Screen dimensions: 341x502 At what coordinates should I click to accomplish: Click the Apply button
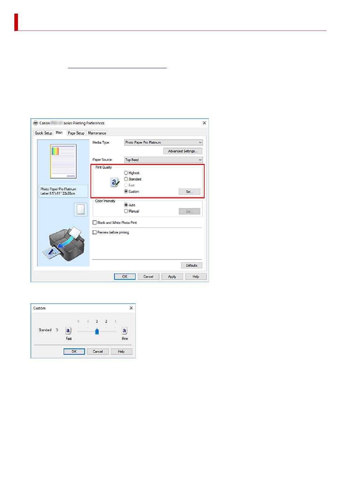pyautogui.click(x=172, y=277)
